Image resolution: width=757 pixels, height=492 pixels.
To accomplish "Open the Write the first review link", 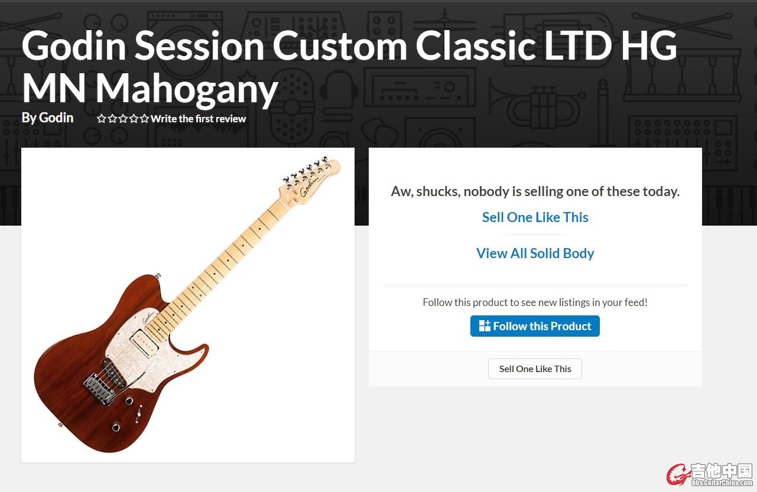I will 199,119.
